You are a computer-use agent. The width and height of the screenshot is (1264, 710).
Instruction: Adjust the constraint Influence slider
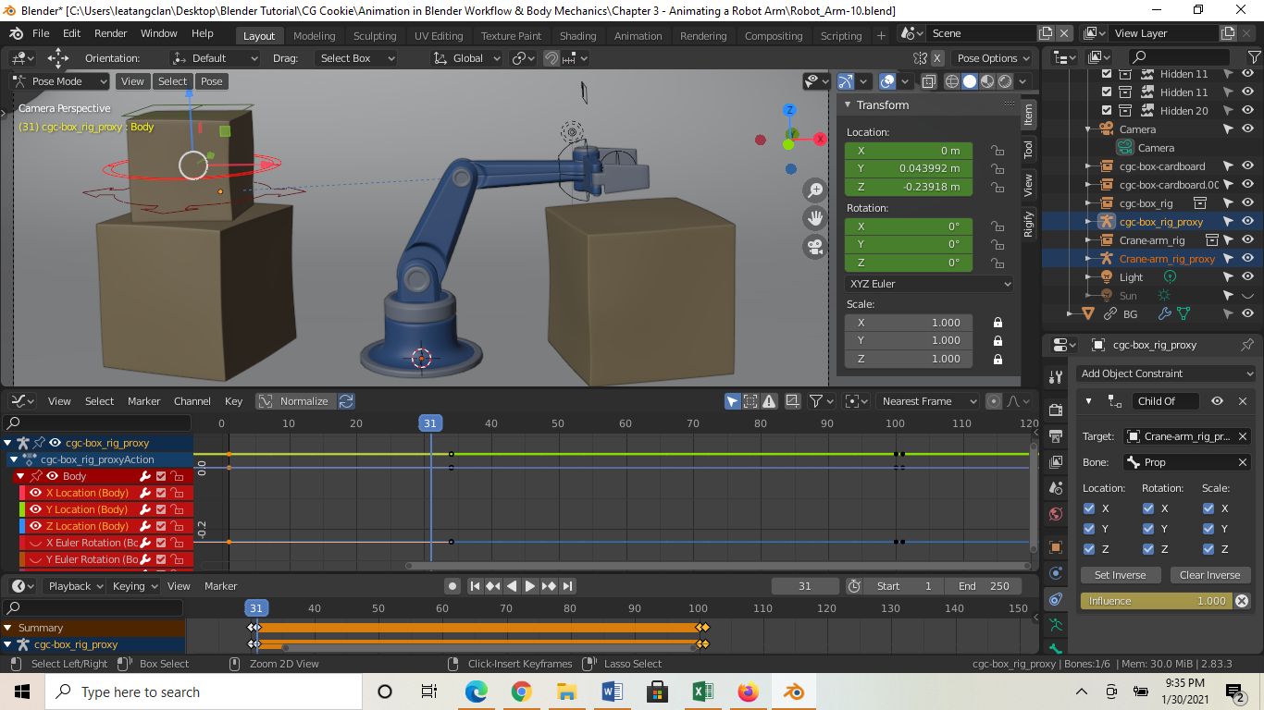[x=1155, y=601]
